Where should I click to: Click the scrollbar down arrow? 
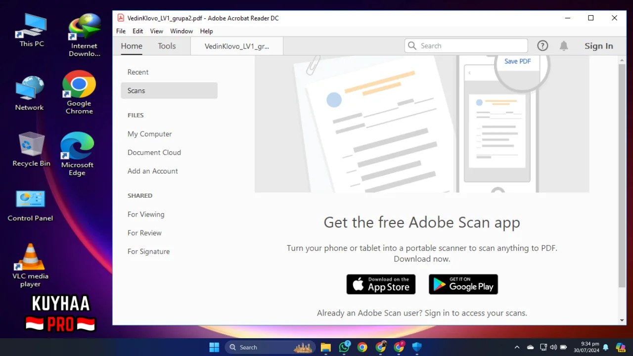point(622,320)
